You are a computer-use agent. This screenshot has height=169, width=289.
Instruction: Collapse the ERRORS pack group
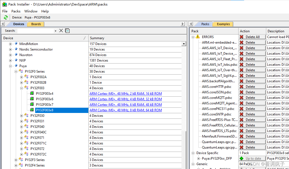pos(193,37)
